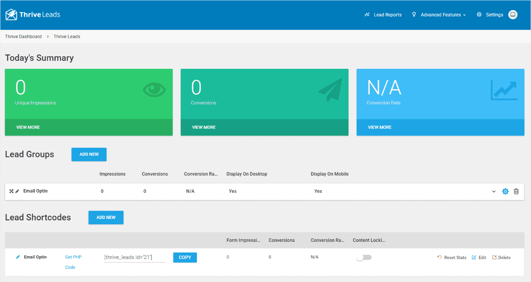Open the gear settings icon on Email Optin row
531x282 pixels.
[505, 191]
